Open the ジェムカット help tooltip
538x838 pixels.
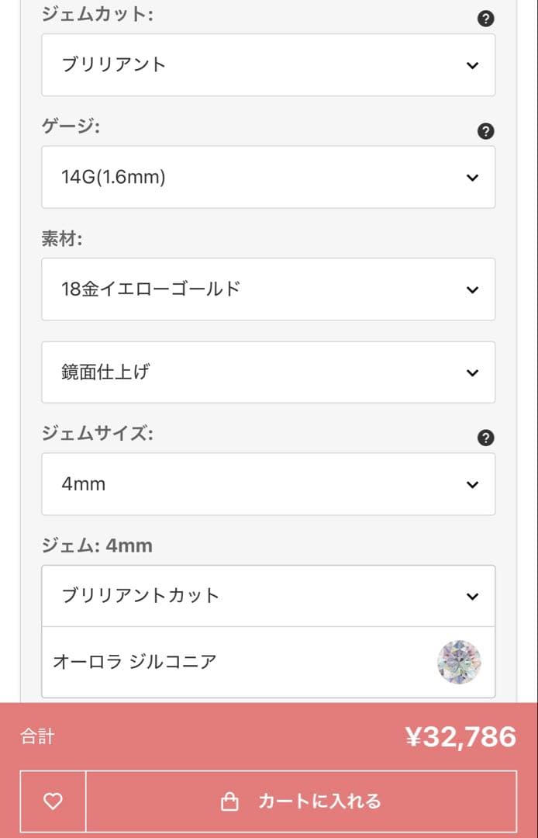[485, 18]
